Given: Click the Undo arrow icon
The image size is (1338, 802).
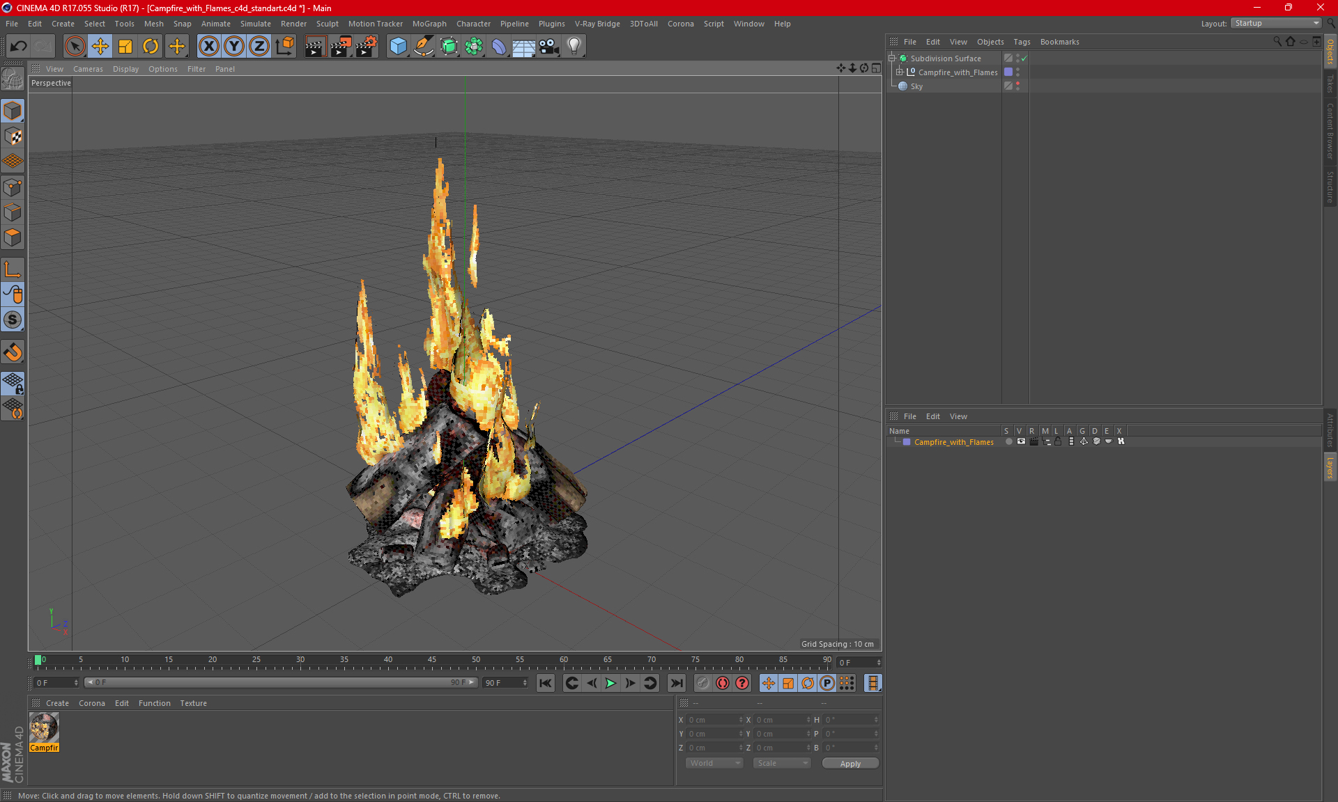Looking at the screenshot, I should click(x=19, y=47).
